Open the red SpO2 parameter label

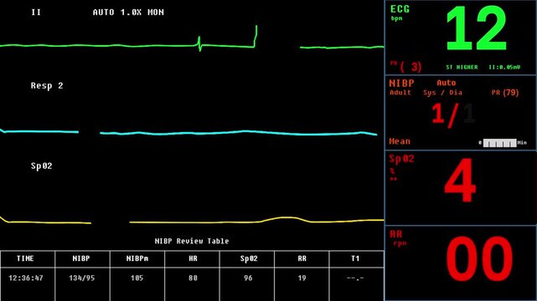pos(402,159)
